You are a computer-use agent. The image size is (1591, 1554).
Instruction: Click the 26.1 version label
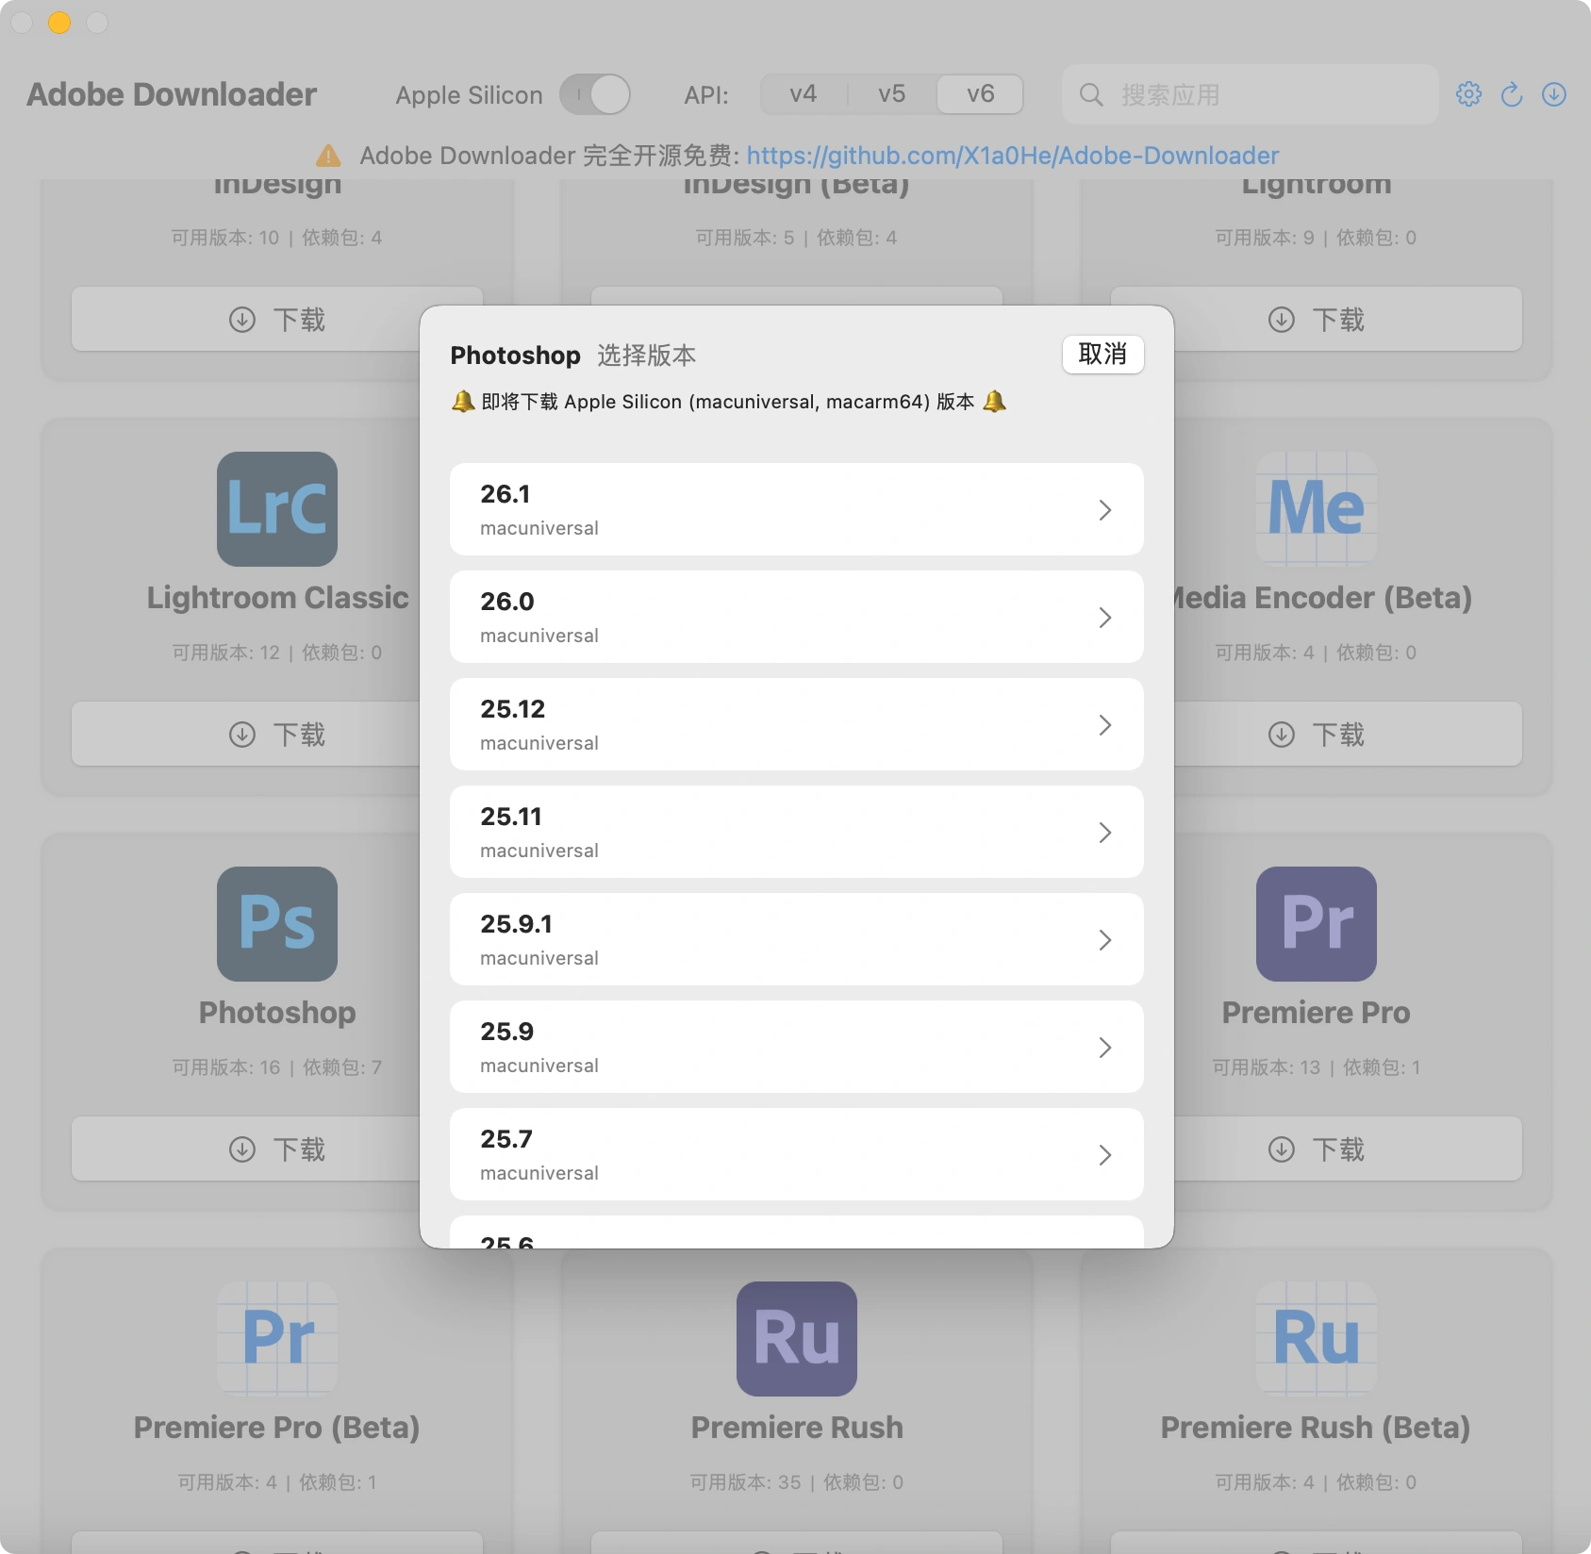pyautogui.click(x=505, y=494)
